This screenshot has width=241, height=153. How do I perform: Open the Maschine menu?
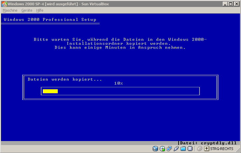pyautogui.click(x=10, y=10)
